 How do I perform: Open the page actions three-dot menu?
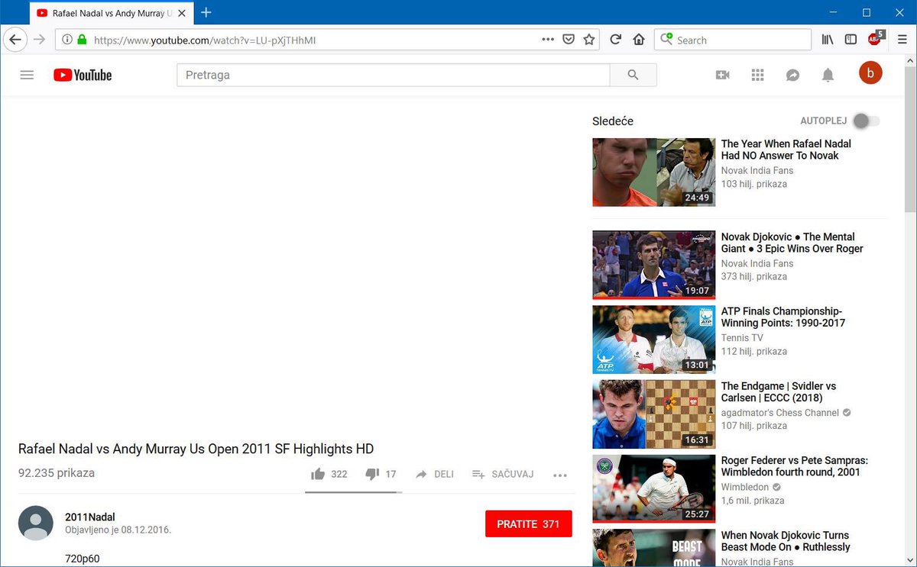548,40
